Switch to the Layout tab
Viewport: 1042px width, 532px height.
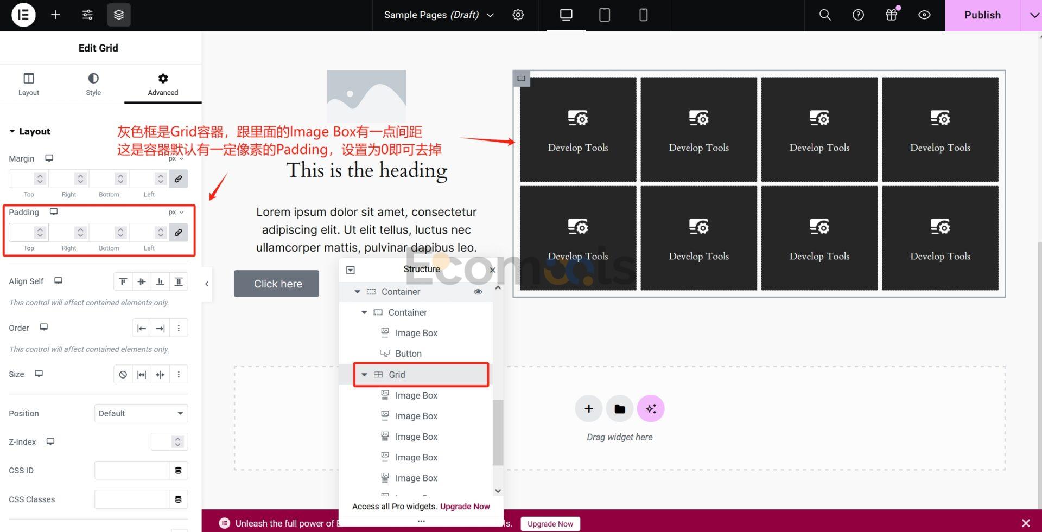(29, 85)
